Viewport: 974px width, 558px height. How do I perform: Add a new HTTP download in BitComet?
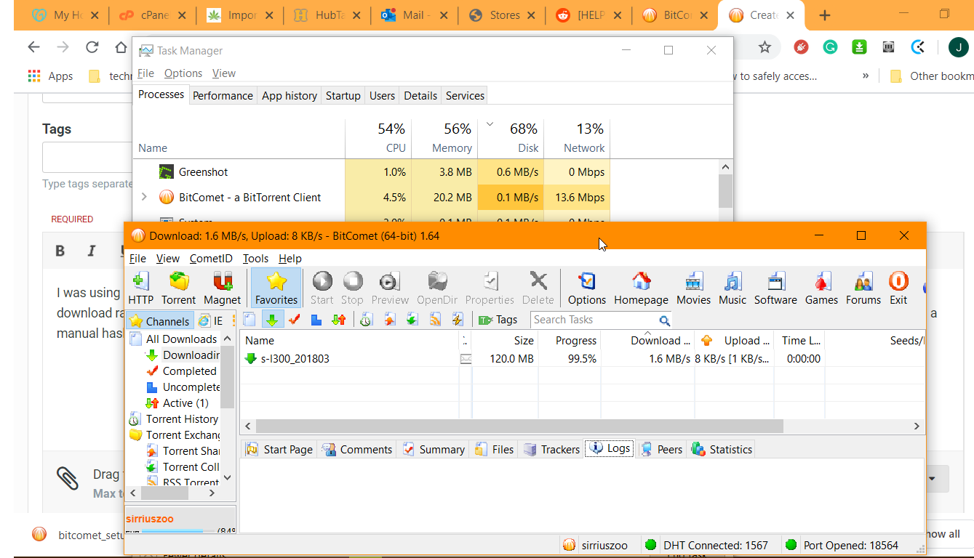(x=140, y=288)
